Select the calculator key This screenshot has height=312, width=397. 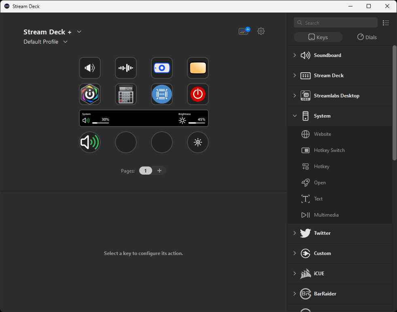point(126,94)
